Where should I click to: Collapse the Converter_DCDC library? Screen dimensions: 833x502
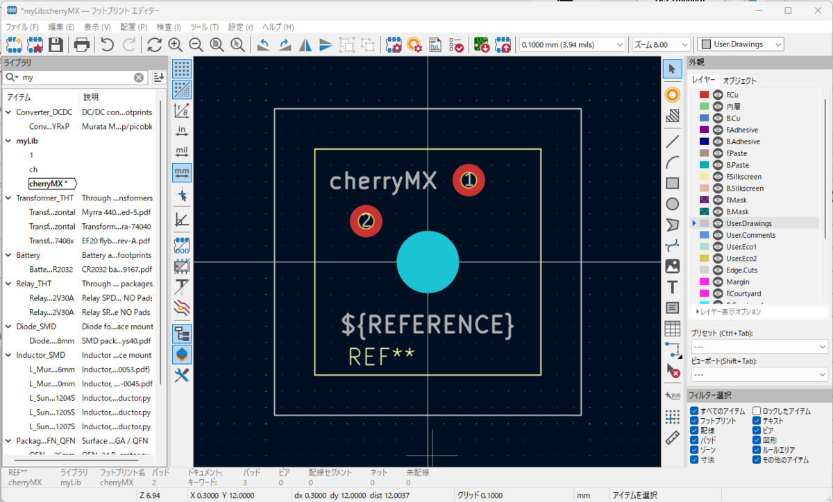[x=8, y=112]
